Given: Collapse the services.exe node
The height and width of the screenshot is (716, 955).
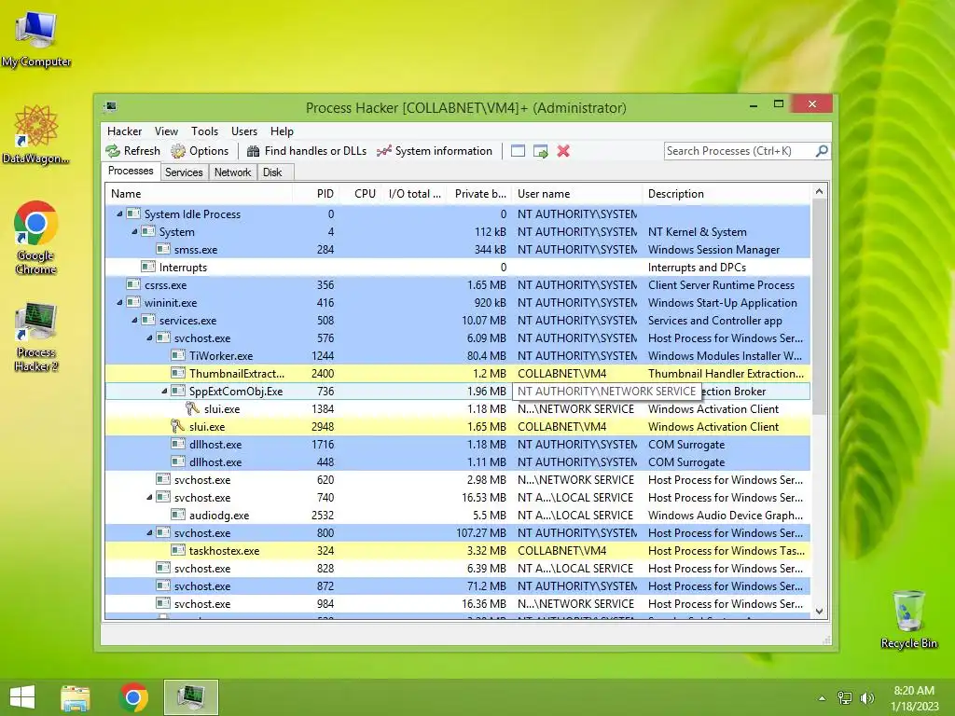Looking at the screenshot, I should coord(134,321).
